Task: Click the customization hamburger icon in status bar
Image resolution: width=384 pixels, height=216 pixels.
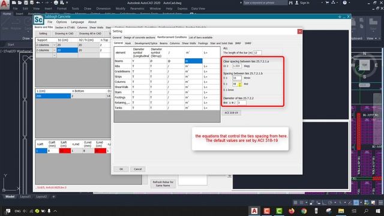Action: click(x=380, y=203)
